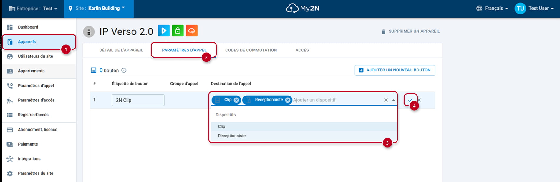Clear all selected call destinations
Image resolution: width=560 pixels, height=182 pixels.
(x=386, y=100)
